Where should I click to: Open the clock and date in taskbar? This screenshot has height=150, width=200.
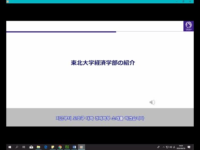[x=181, y=147]
